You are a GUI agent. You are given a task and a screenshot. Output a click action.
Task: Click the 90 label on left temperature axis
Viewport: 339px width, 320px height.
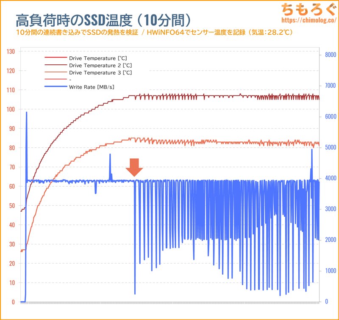[12, 129]
